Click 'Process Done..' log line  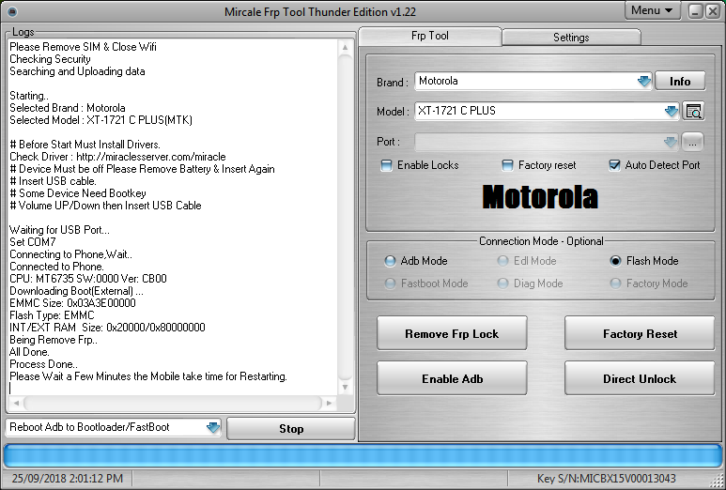coord(43,364)
